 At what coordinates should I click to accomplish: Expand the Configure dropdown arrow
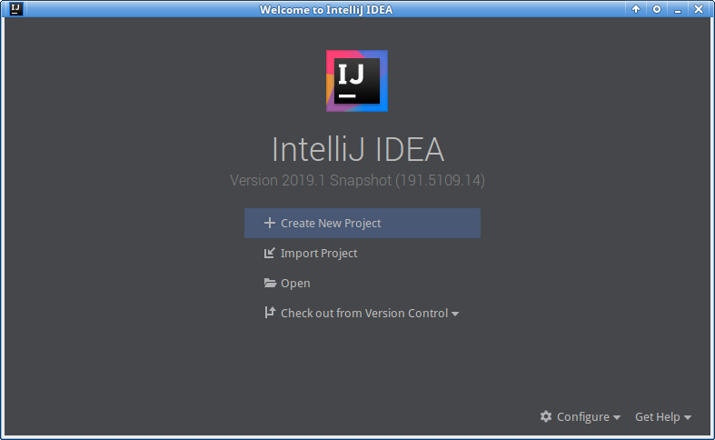tap(617, 417)
